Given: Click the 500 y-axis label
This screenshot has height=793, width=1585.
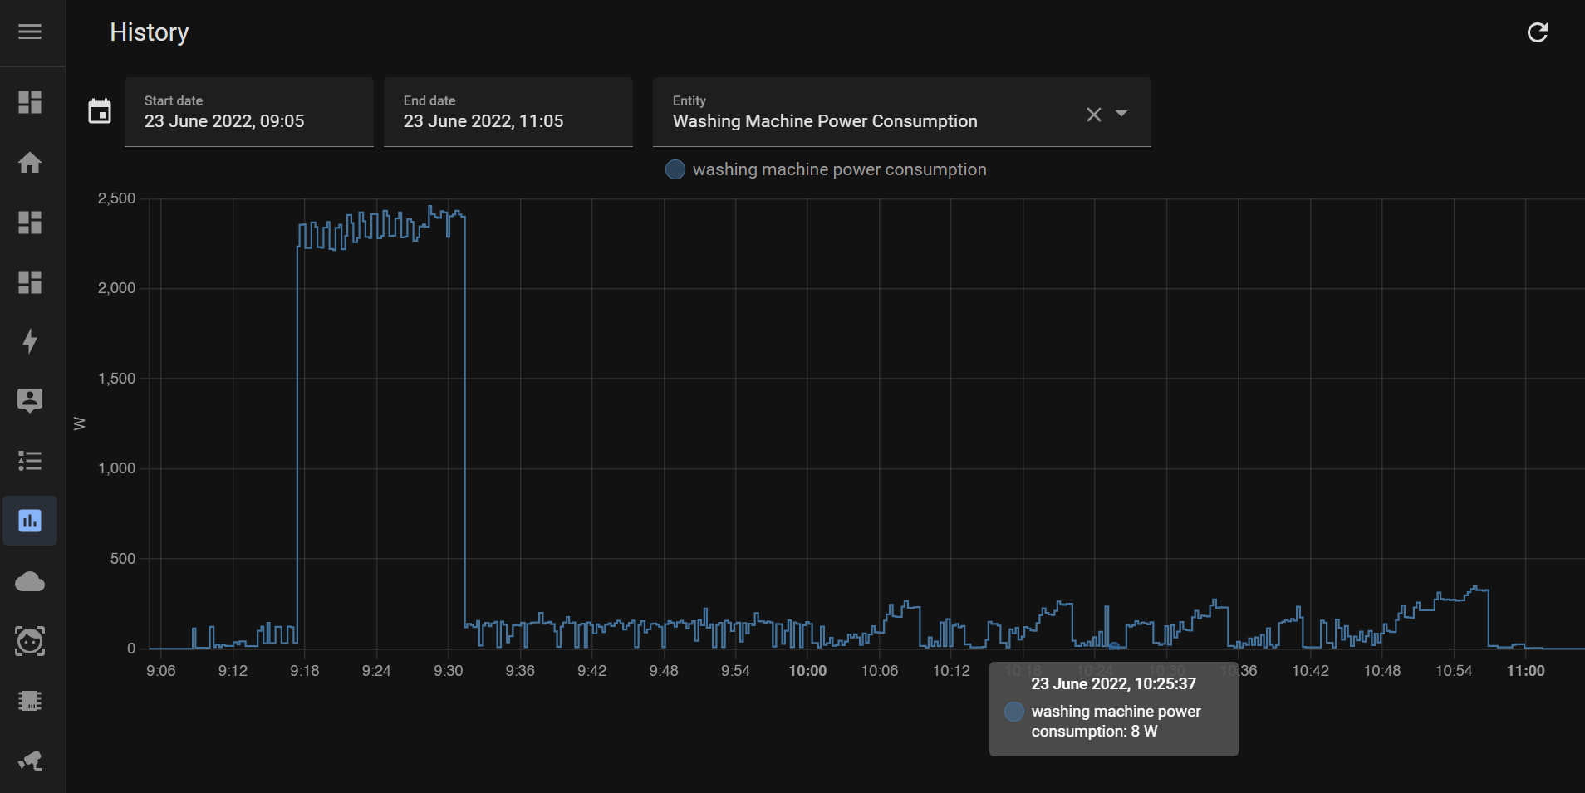Looking at the screenshot, I should (x=123, y=559).
